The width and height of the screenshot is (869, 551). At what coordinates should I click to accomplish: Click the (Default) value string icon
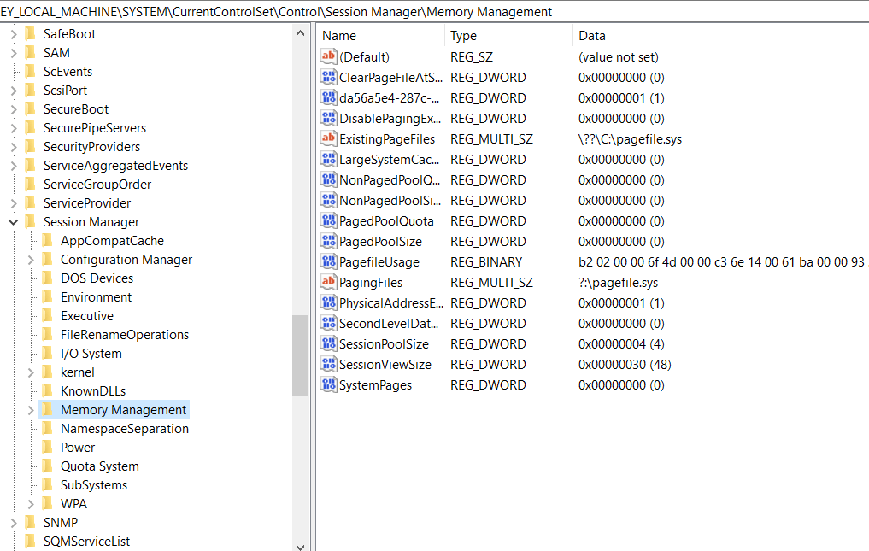pos(329,57)
